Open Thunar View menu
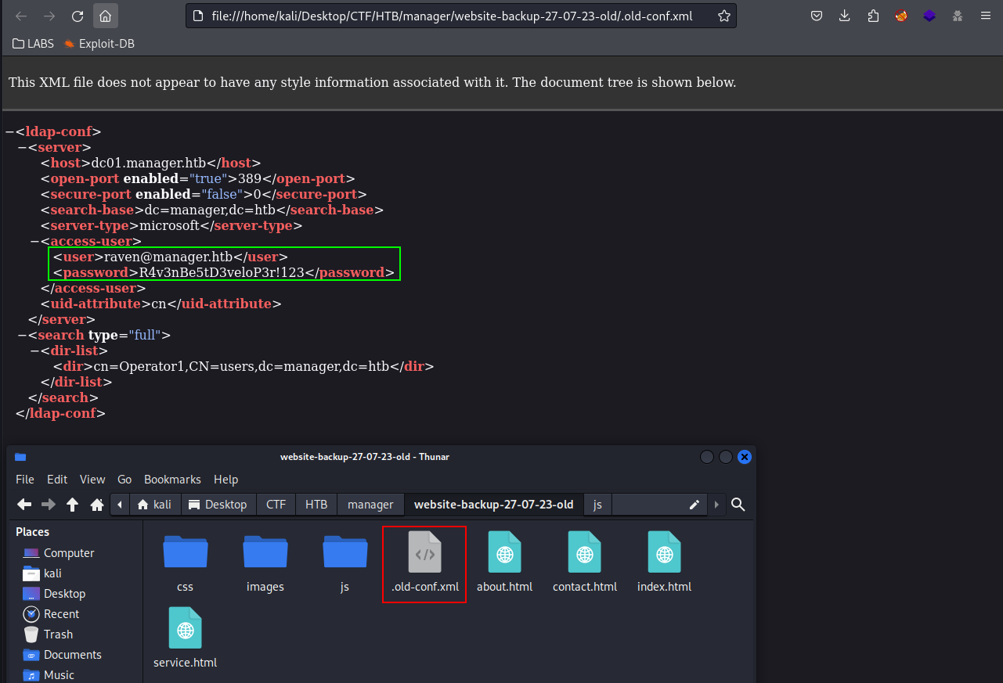This screenshot has height=683, width=1003. [x=92, y=480]
